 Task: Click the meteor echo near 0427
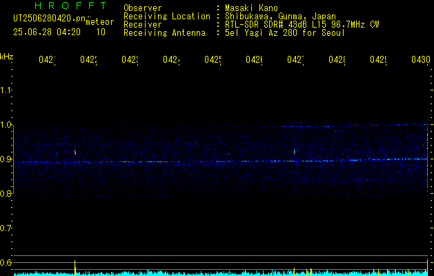pyautogui.click(x=294, y=151)
